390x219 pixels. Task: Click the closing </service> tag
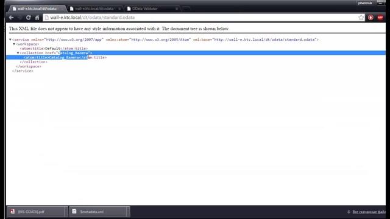[23, 71]
